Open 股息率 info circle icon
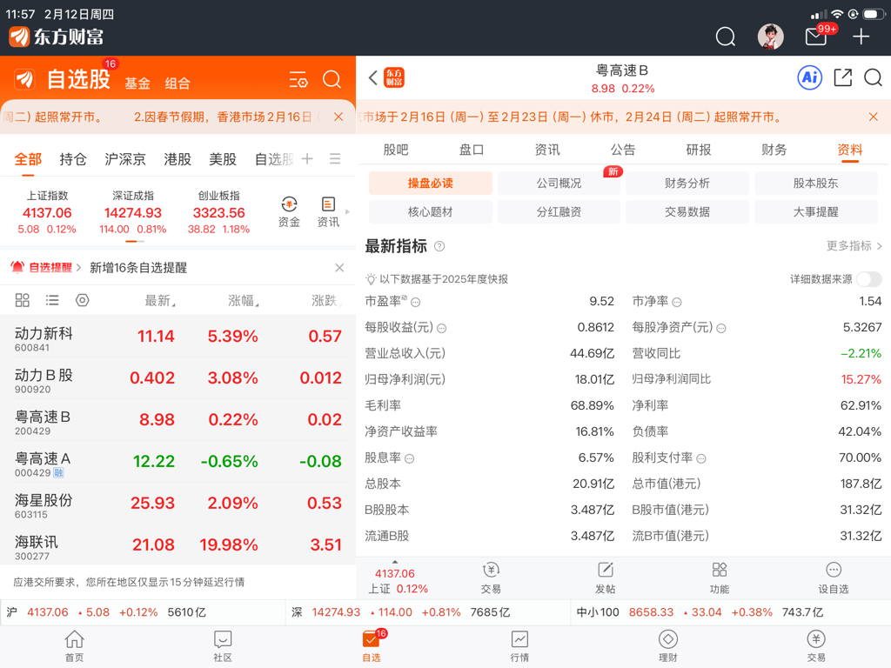 point(409,458)
